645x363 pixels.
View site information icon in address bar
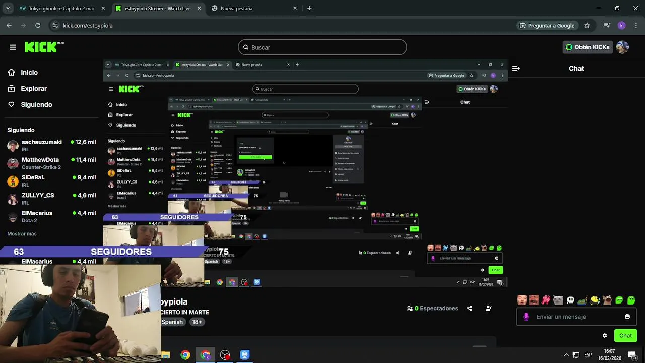coord(55,25)
